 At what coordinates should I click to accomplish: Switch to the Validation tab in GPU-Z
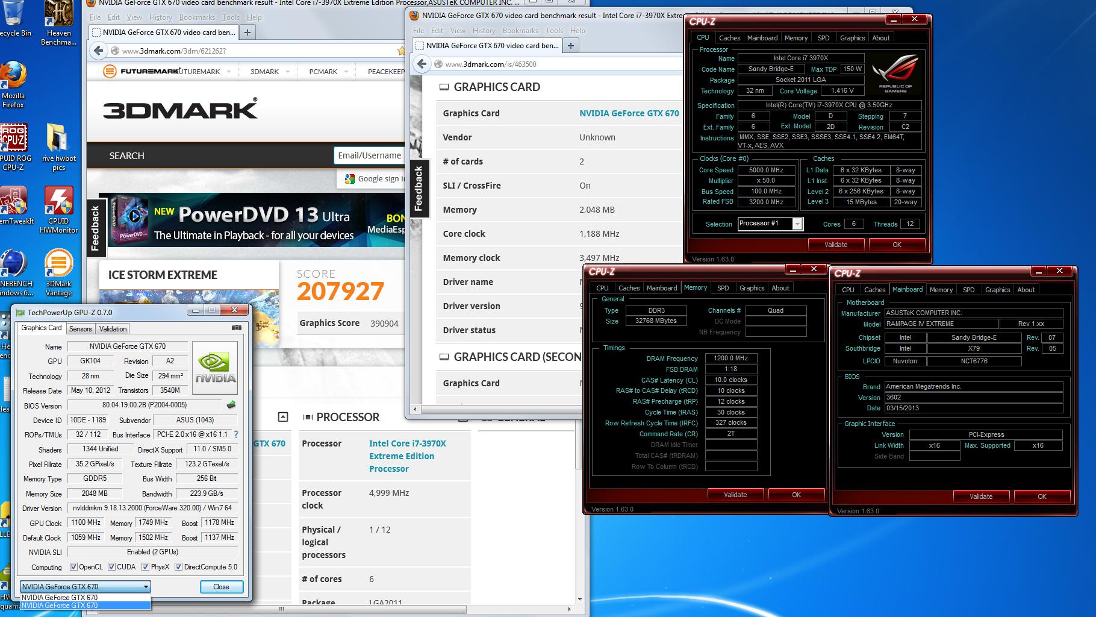113,329
